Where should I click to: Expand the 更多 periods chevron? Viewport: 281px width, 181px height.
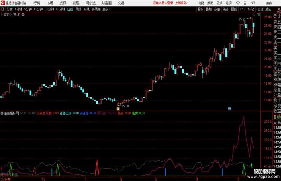110,9
